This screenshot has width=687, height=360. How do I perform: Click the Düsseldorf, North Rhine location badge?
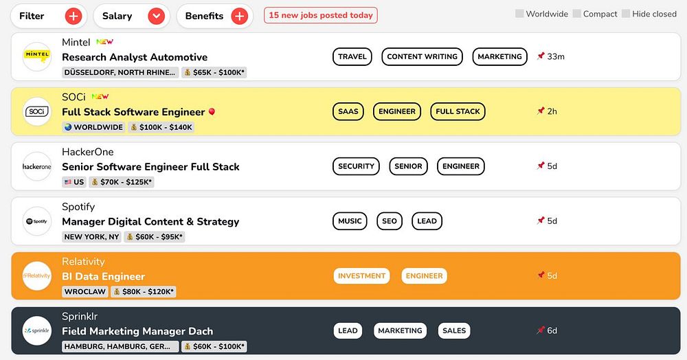click(120, 72)
